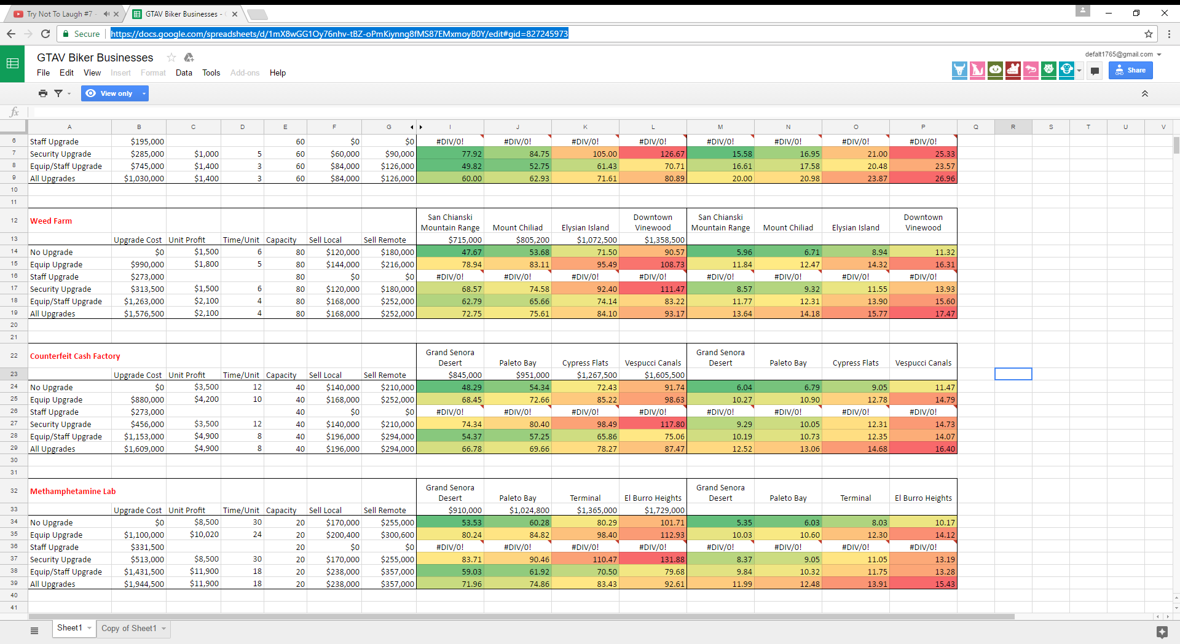Viewport: 1180px width, 644px height.
Task: Expand hidden column H using left arrow
Action: (x=412, y=127)
